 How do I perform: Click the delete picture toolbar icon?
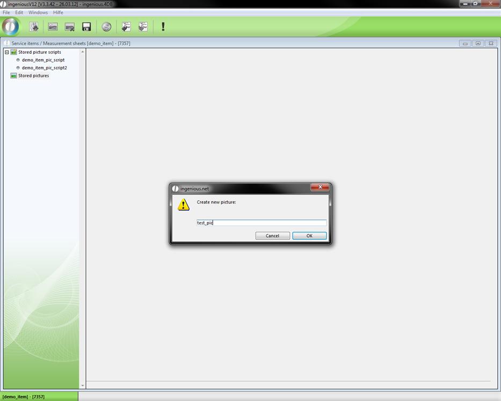click(x=70, y=26)
